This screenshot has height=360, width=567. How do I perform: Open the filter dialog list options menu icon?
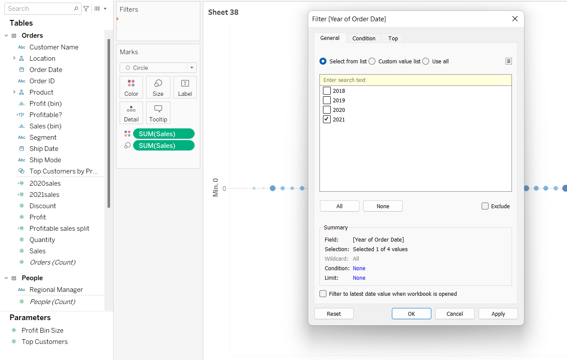508,61
